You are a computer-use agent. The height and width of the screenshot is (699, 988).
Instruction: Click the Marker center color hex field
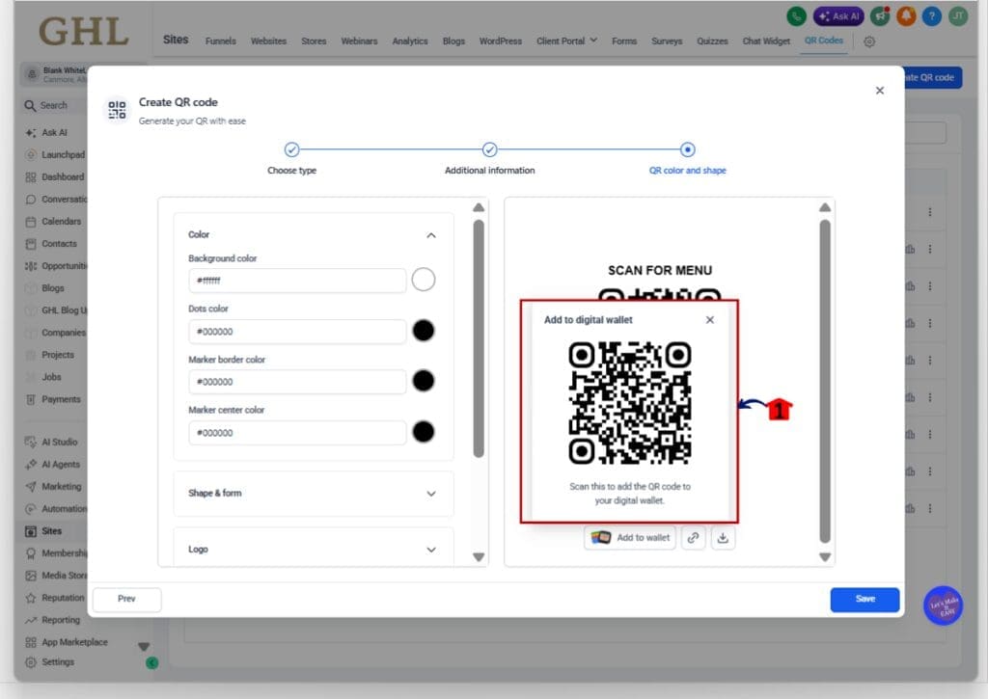click(x=297, y=433)
